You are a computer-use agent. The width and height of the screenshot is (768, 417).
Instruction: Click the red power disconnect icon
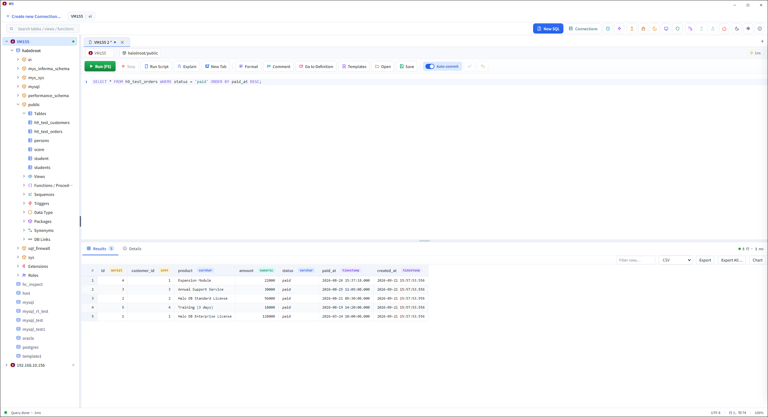724,29
